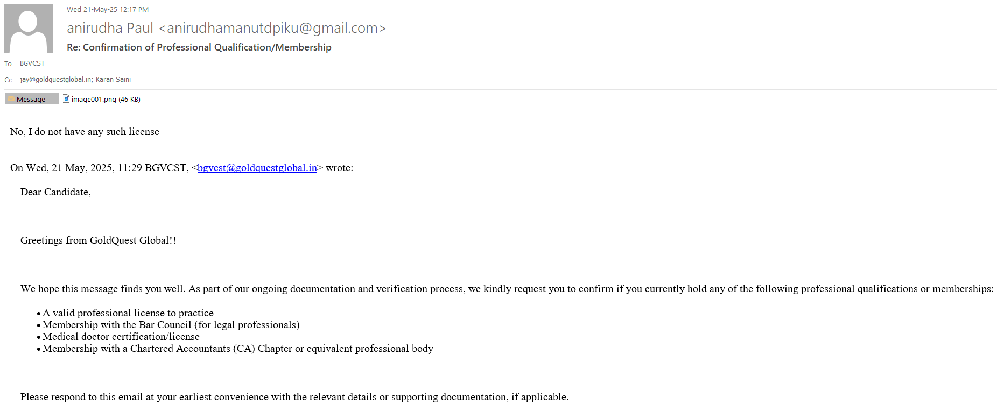Open the bgvcst@goldquestglobal.in email link
The image size is (997, 404).
tap(257, 168)
